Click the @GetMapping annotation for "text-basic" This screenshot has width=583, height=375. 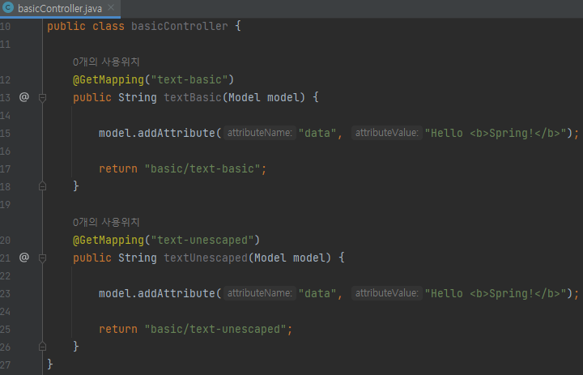click(x=109, y=79)
